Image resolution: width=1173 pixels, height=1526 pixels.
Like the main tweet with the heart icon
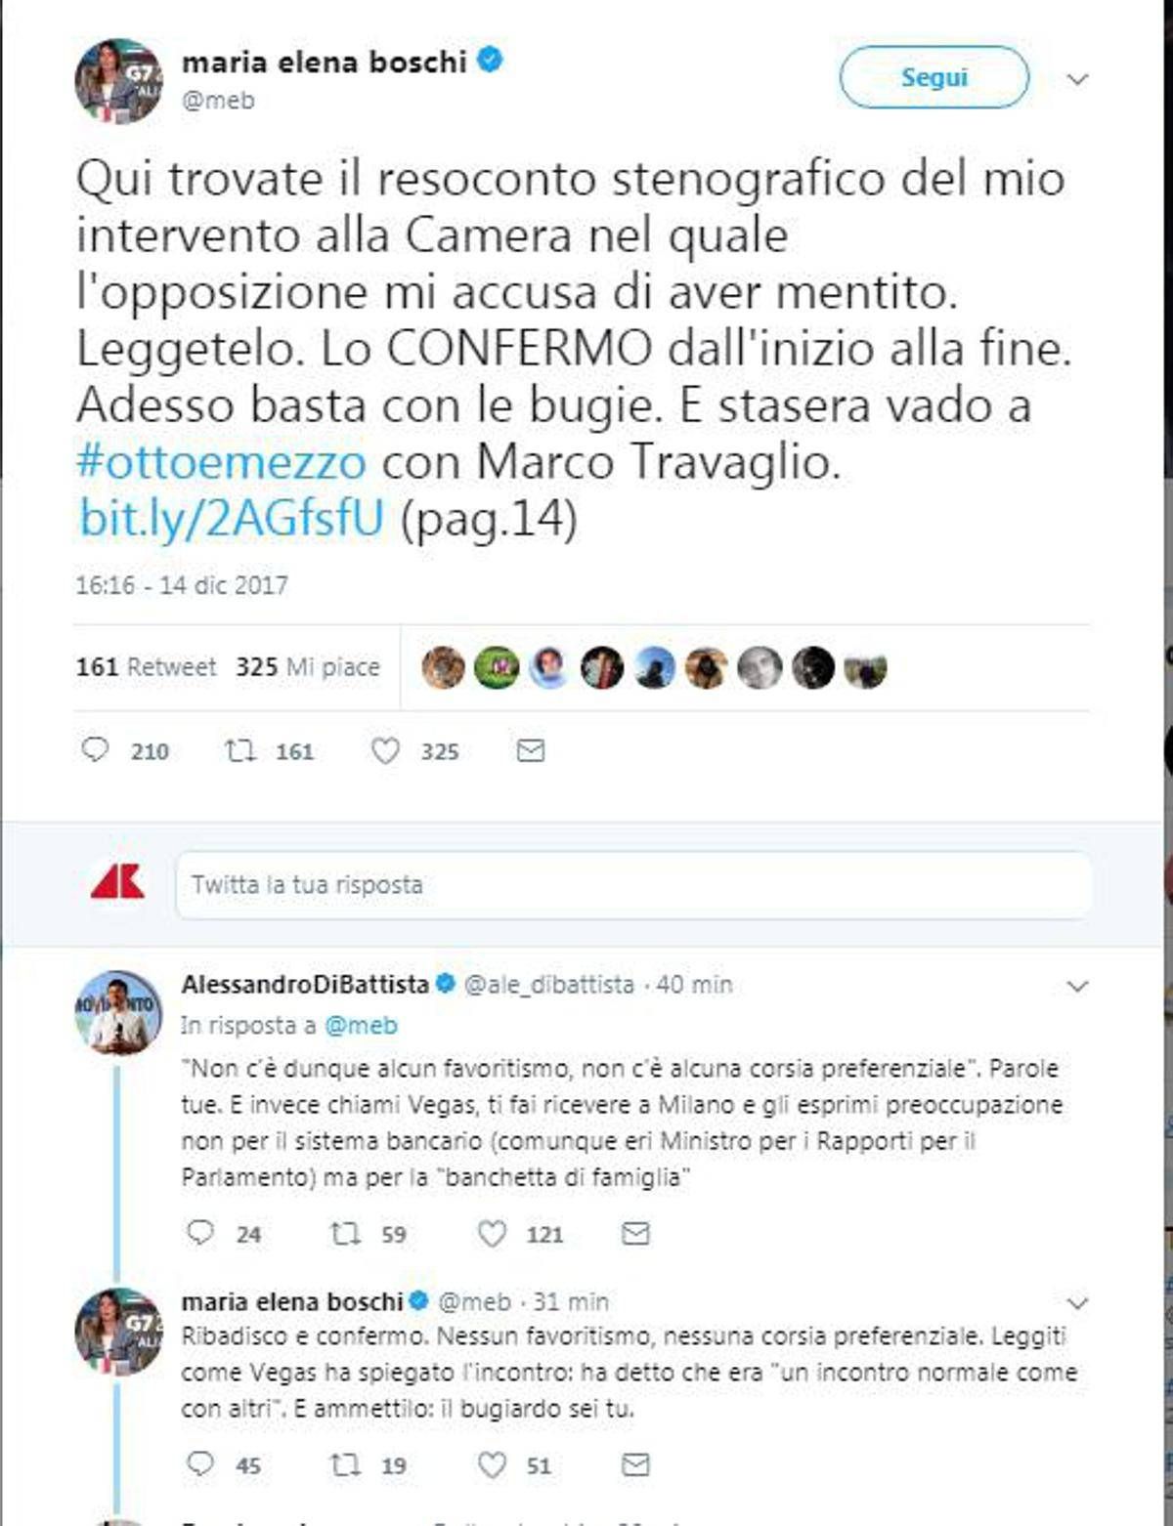pos(385,750)
